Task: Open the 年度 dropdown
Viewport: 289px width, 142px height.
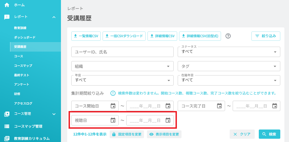Action: tap(122, 80)
